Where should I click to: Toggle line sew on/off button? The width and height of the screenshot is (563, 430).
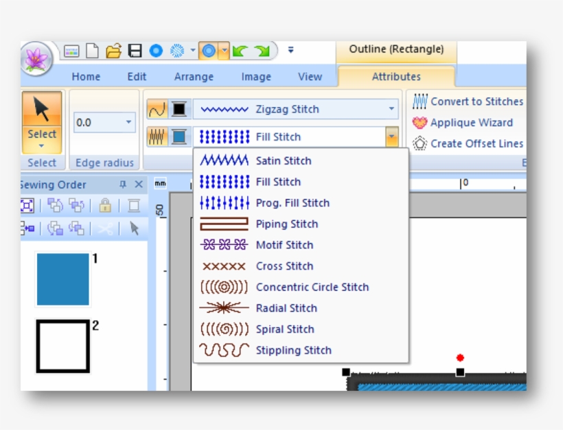(x=157, y=109)
